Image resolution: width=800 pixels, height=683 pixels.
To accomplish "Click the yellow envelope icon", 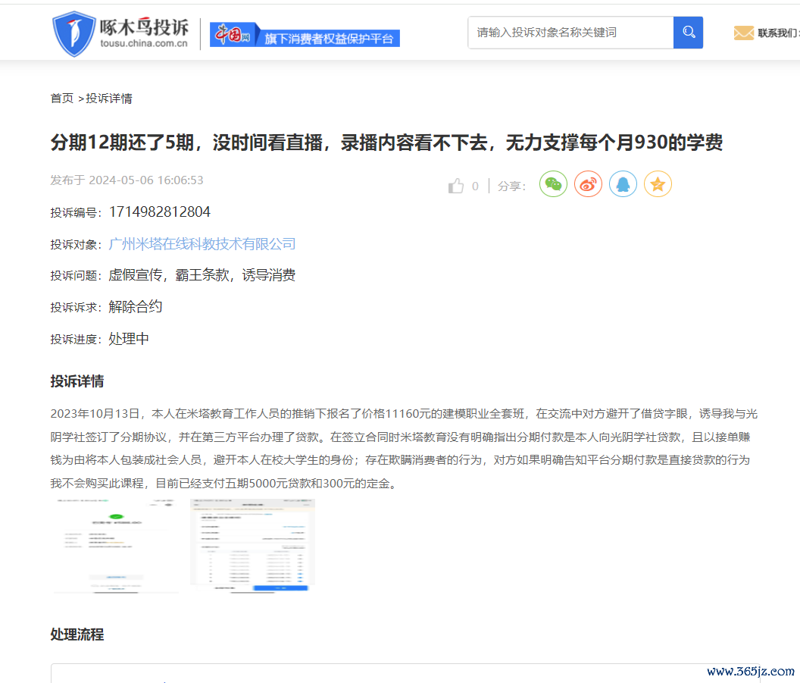I will click(x=743, y=33).
